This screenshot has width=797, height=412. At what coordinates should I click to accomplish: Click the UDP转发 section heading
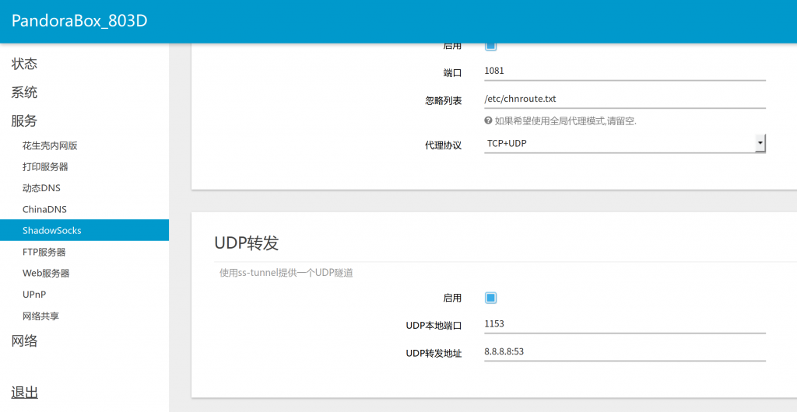pos(247,243)
